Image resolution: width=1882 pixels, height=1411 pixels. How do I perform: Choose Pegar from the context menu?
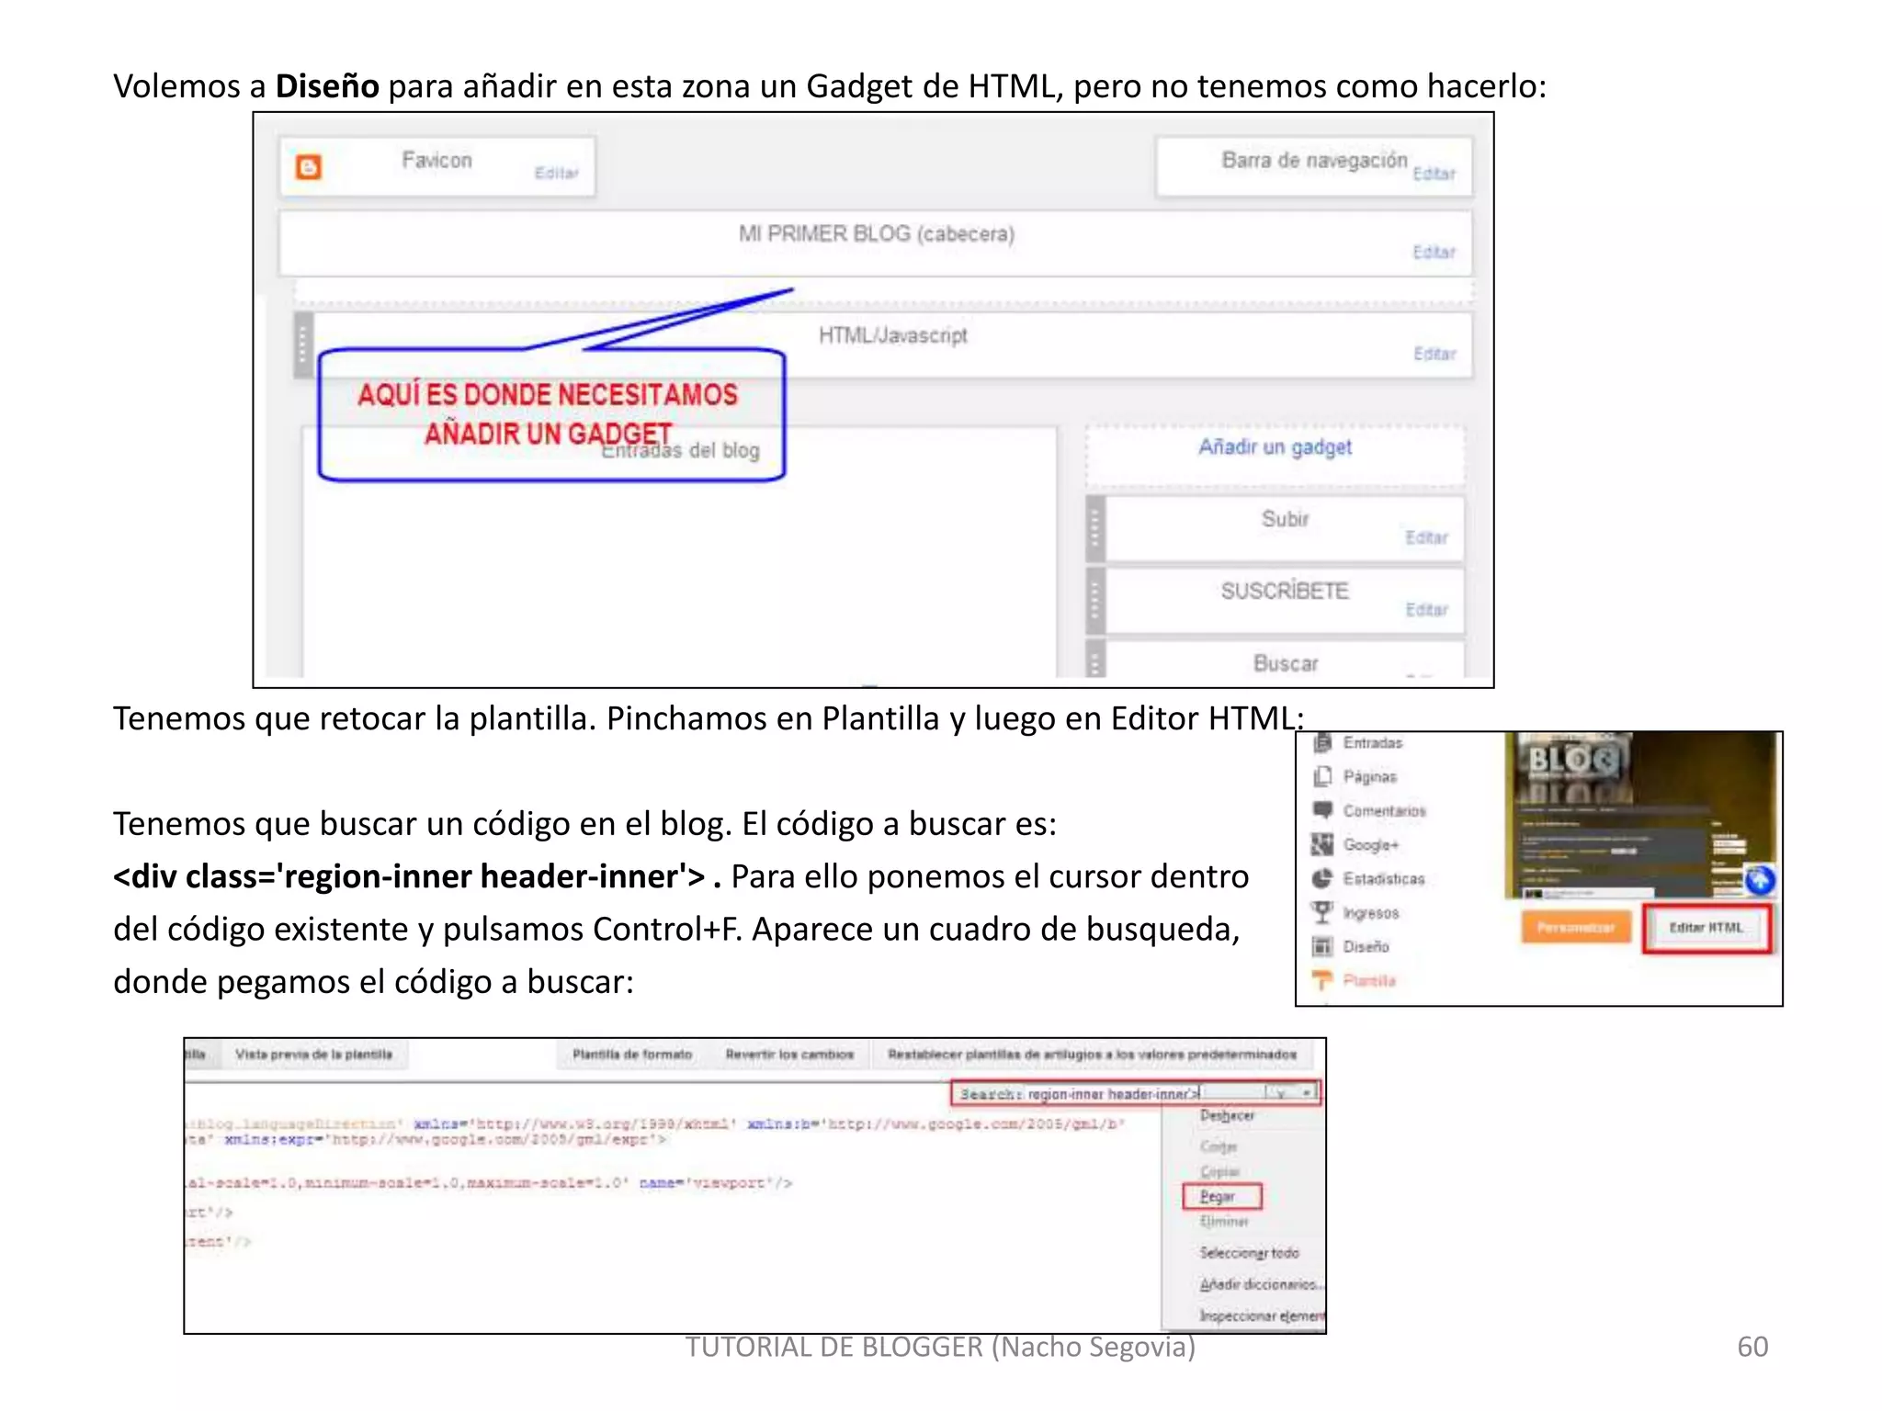pos(1218,1197)
